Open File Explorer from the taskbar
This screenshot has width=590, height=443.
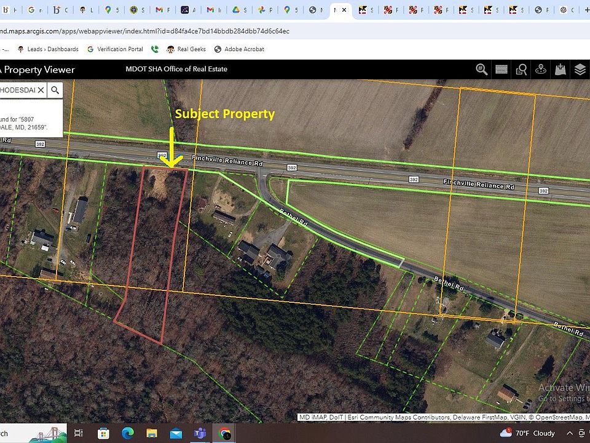point(152,434)
